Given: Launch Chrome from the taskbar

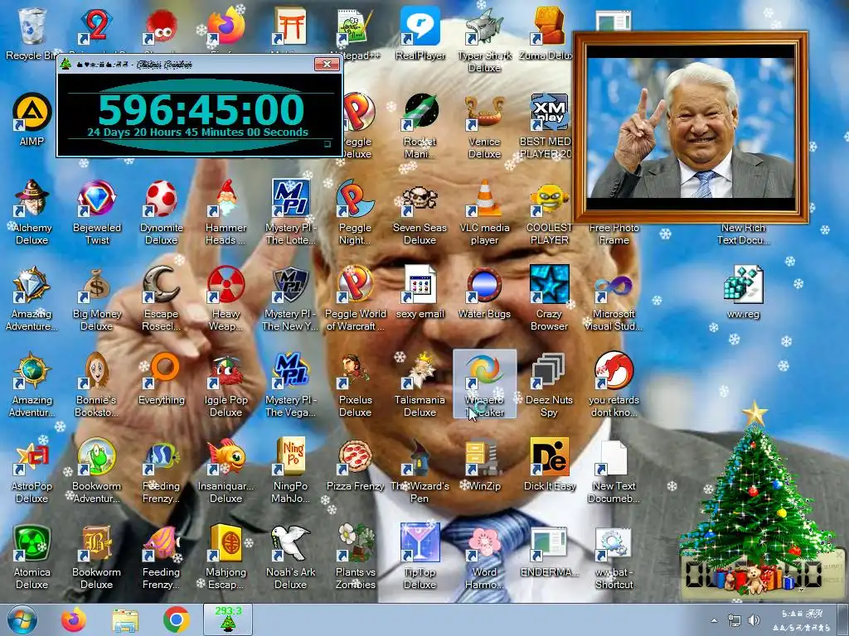Looking at the screenshot, I should 176,619.
